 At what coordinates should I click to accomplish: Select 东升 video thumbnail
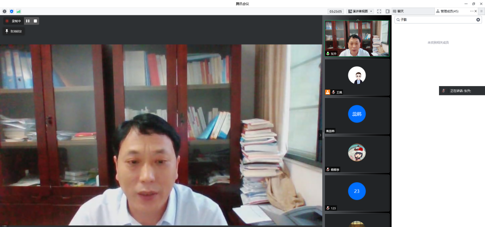click(357, 38)
